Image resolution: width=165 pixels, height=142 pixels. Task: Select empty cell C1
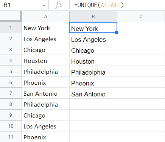click(x=141, y=27)
